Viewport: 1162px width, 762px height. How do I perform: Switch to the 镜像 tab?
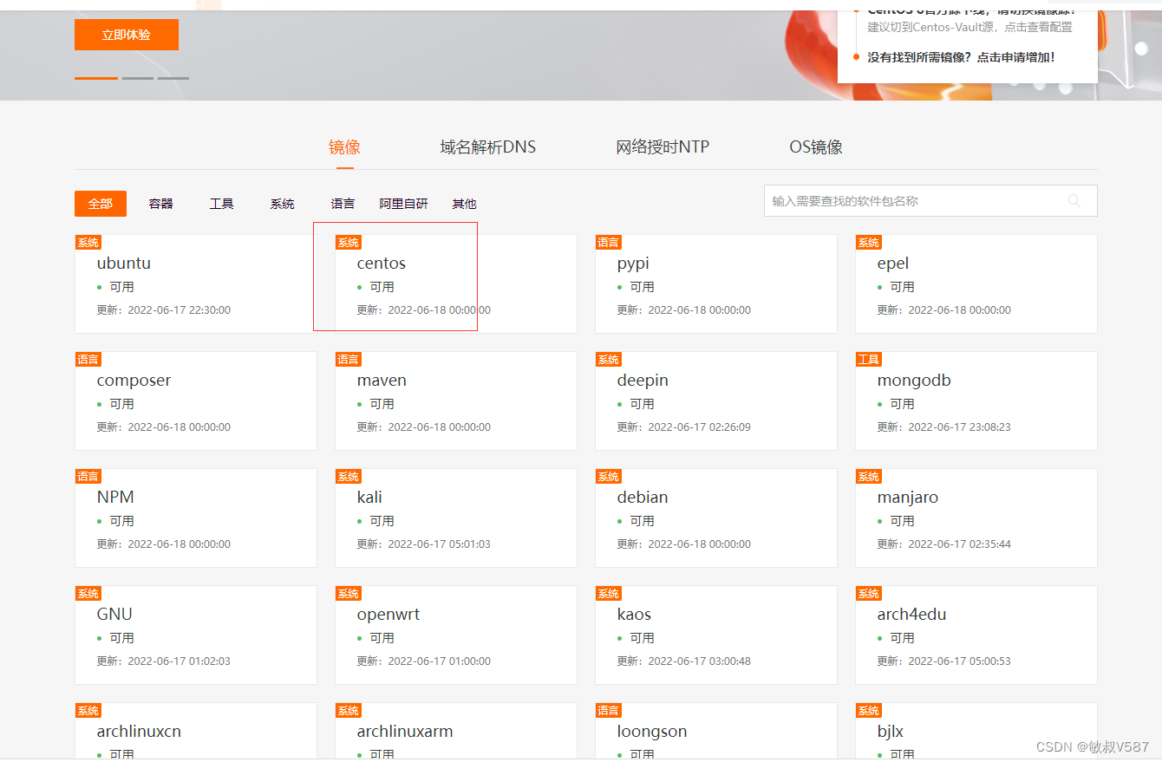pyautogui.click(x=344, y=147)
